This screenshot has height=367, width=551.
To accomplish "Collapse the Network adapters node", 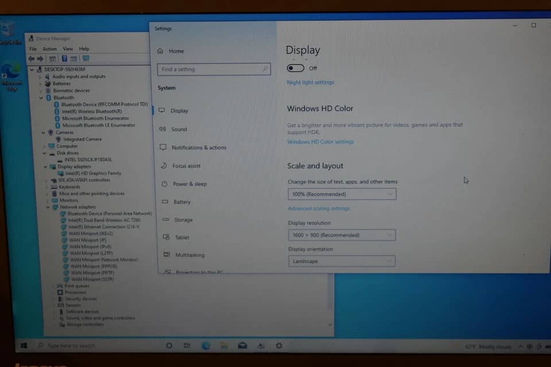I will pyautogui.click(x=48, y=208).
